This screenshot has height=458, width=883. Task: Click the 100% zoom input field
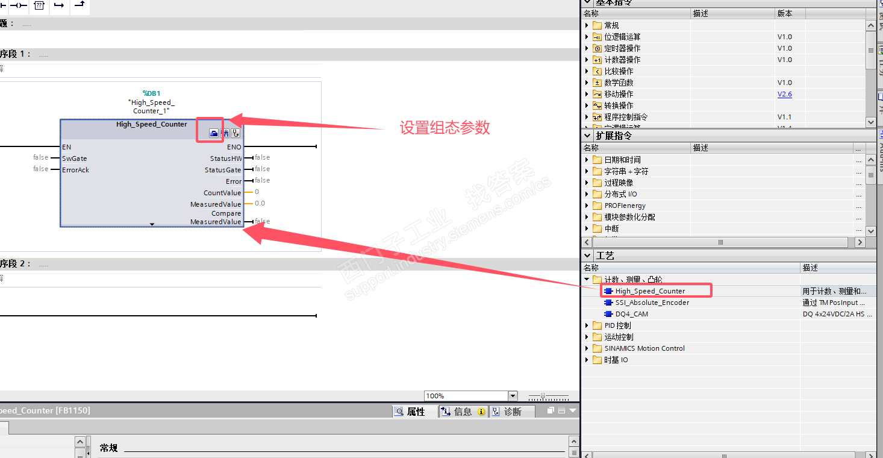pyautogui.click(x=466, y=396)
